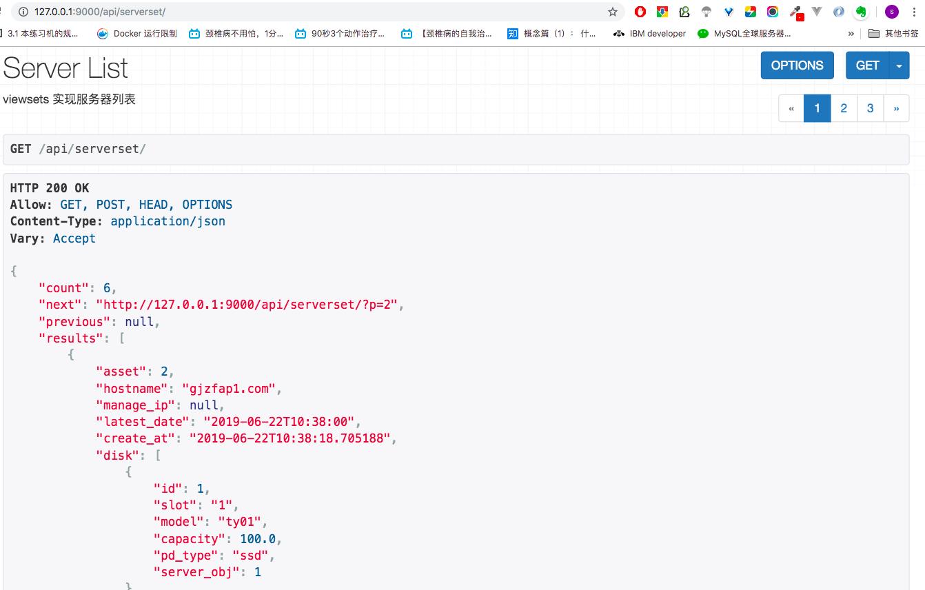
Task: Expand the GET format dropdown arrow
Action: click(x=899, y=65)
